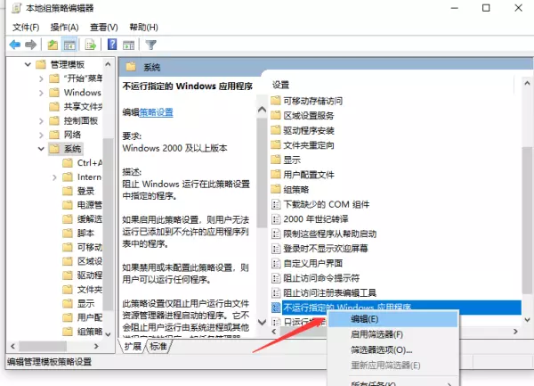Switch to the 扩展 tab
Image resolution: width=534 pixels, height=386 pixels.
[133, 347]
